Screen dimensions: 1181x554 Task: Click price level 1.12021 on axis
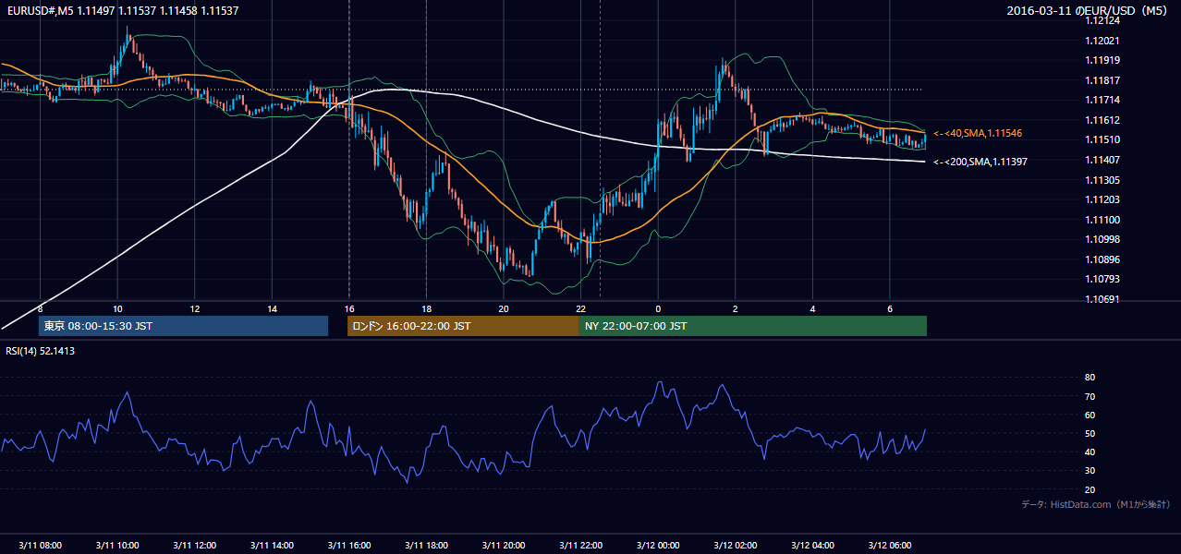[x=1102, y=41]
